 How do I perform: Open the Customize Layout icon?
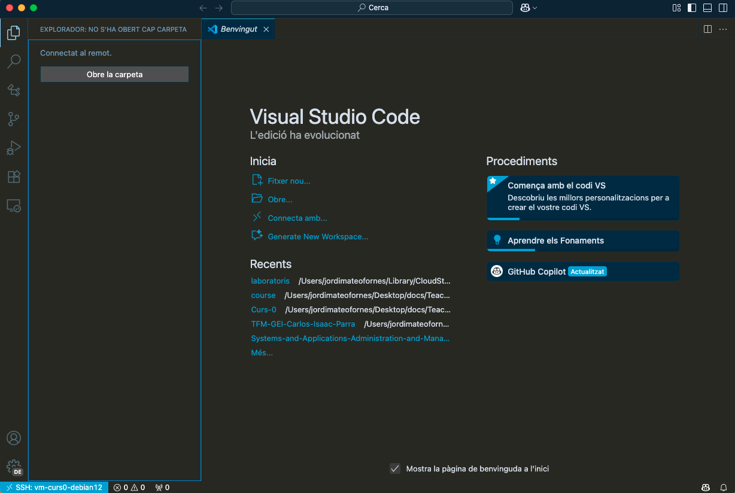(x=676, y=8)
